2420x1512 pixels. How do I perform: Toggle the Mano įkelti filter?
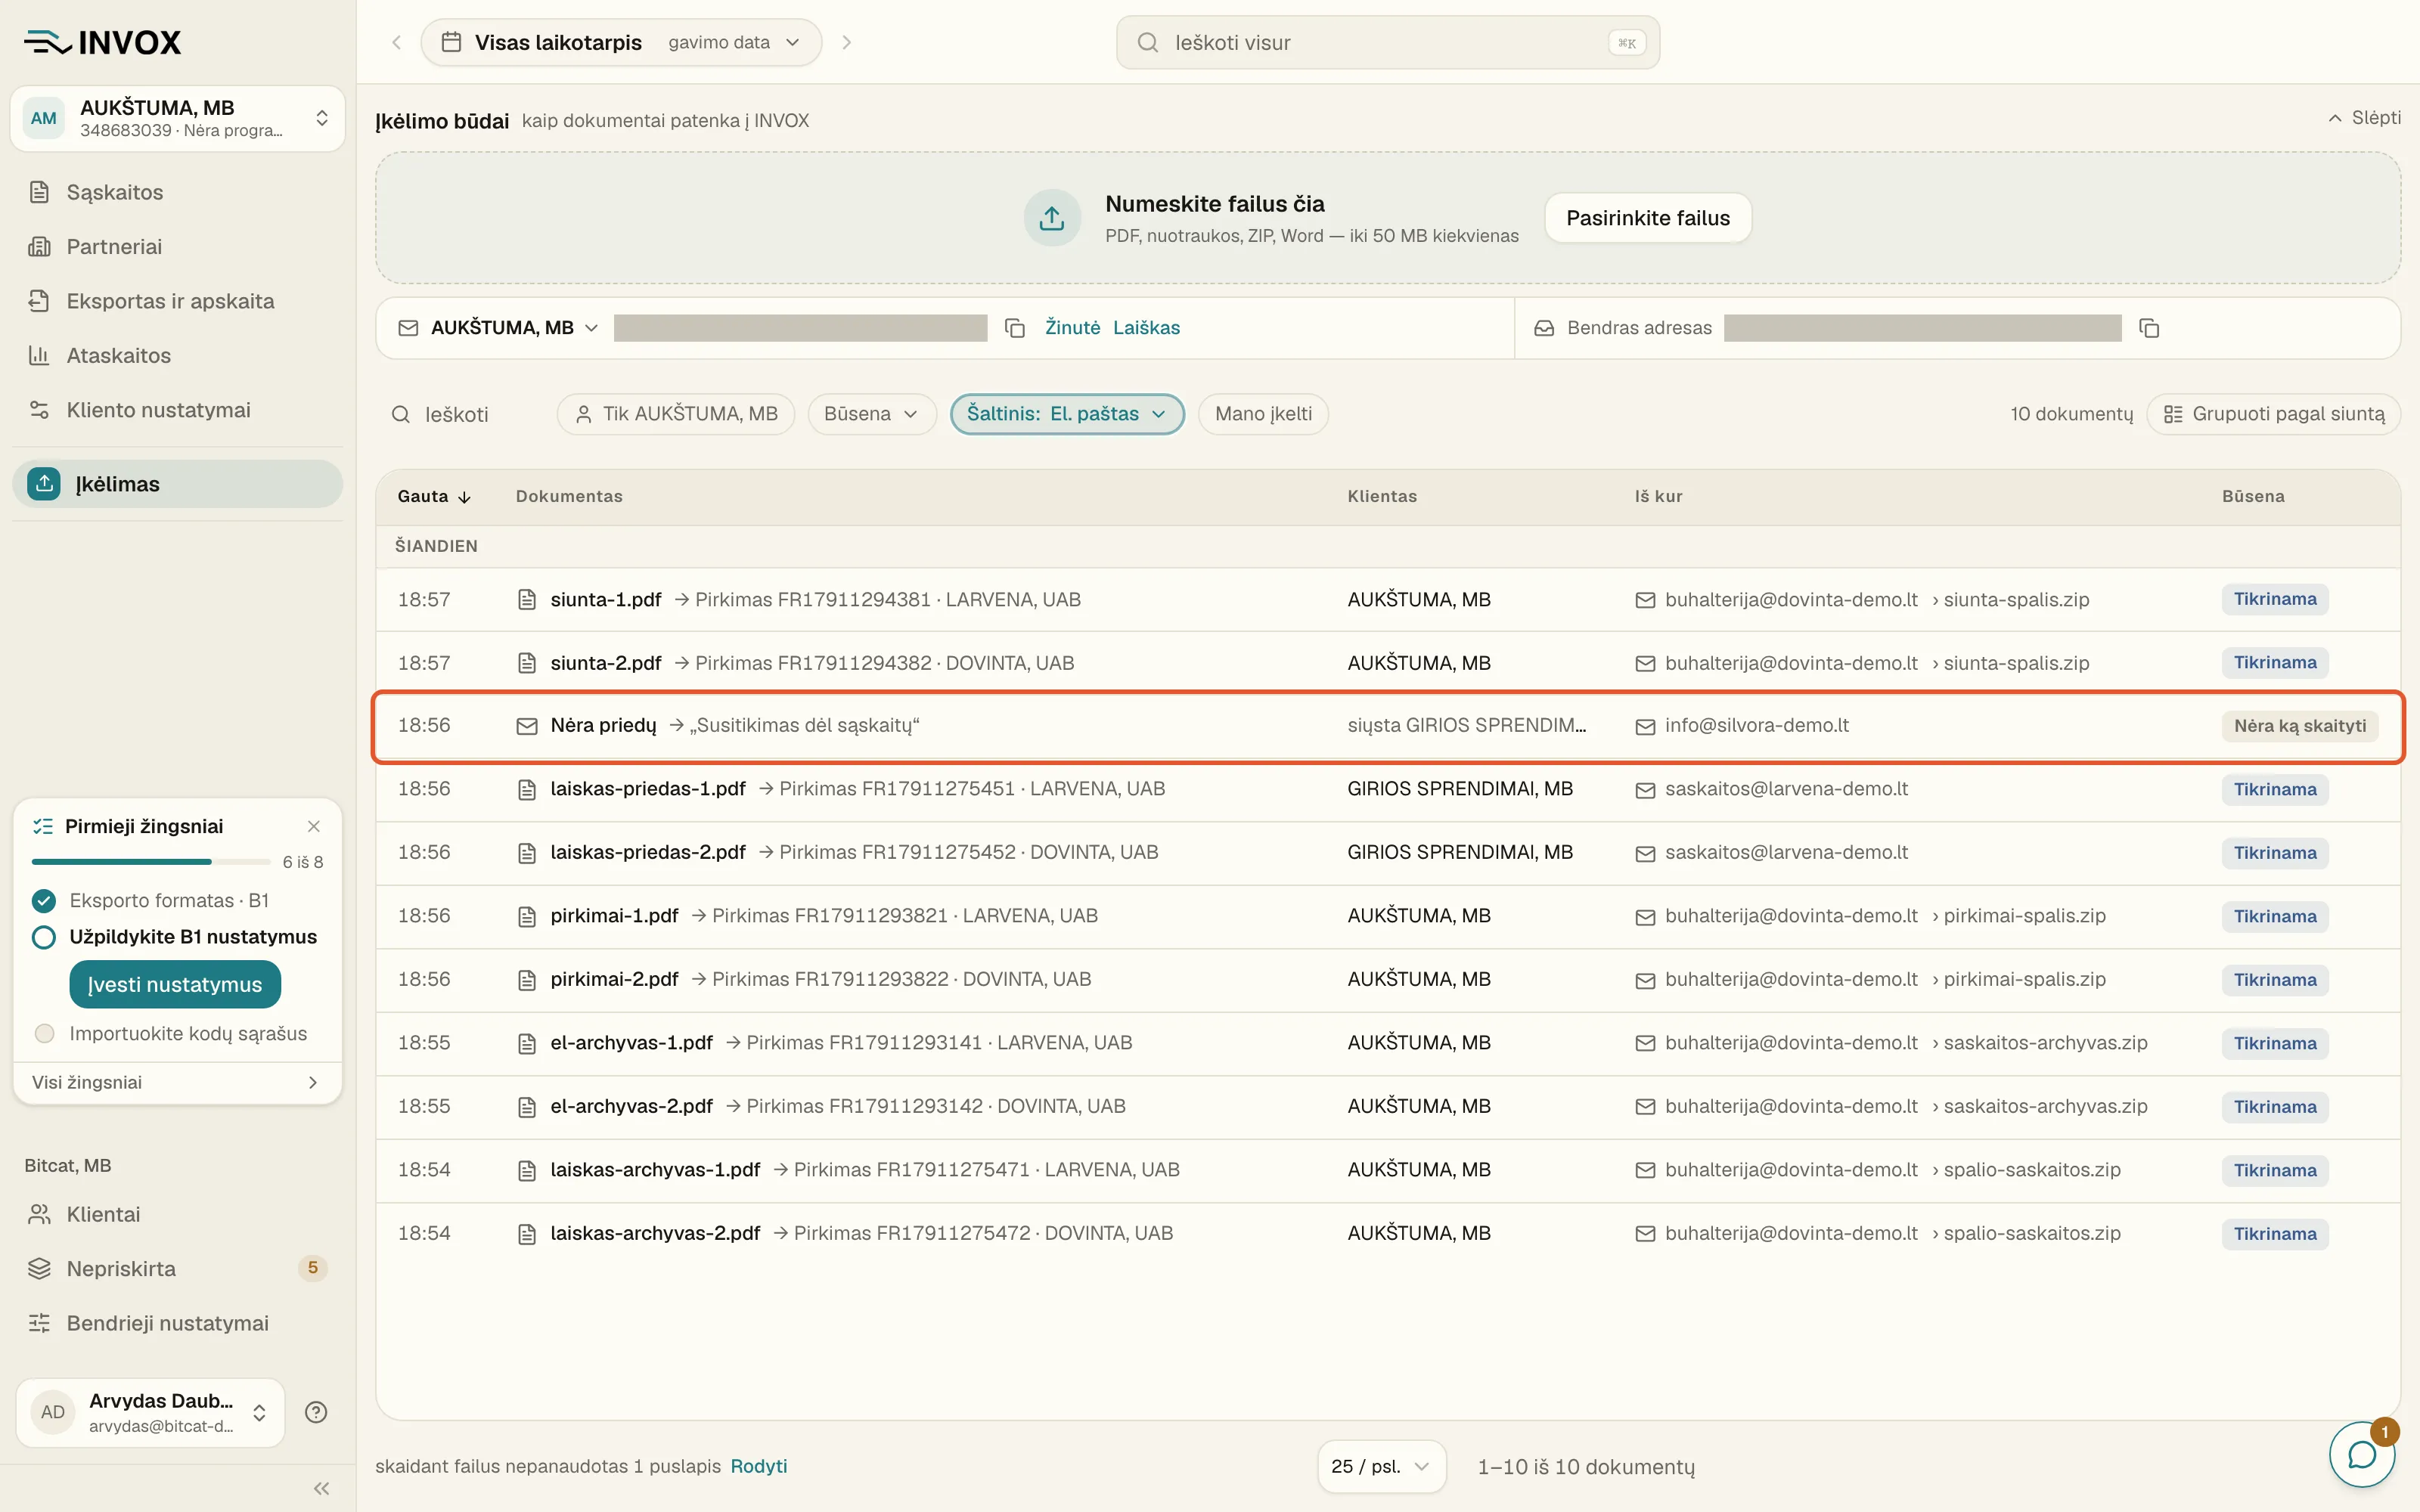pyautogui.click(x=1263, y=414)
